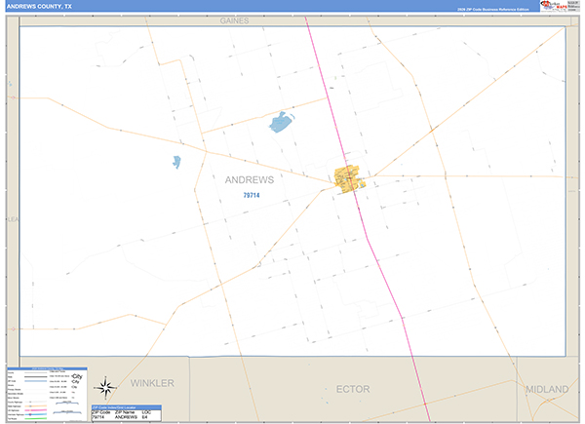Viewport: 585px width, 424px height.
Task: Click the ANDREWS COUNTY, TX title
Action: coord(39,7)
